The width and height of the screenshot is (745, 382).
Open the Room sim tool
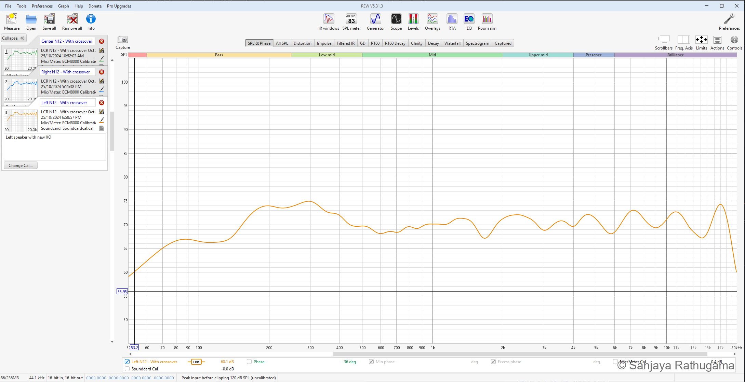coord(487,19)
